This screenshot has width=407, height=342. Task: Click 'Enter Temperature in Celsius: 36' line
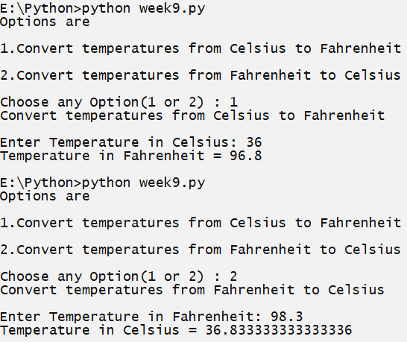(131, 142)
